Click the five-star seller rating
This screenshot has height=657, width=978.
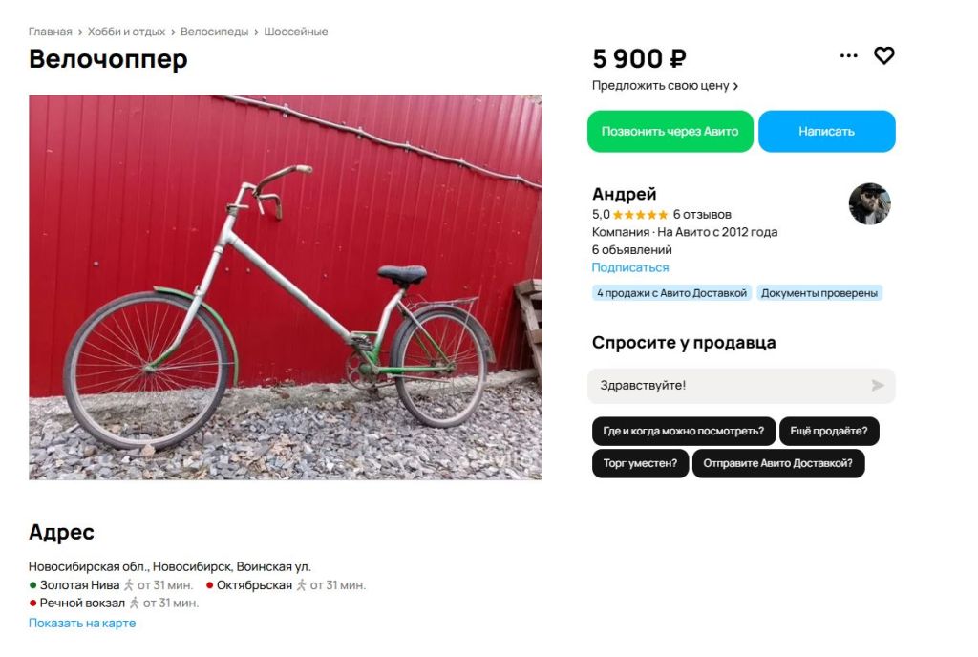tap(640, 215)
